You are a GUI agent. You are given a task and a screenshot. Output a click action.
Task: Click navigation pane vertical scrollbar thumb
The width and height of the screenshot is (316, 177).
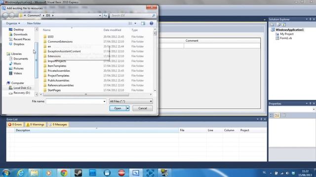36,60
